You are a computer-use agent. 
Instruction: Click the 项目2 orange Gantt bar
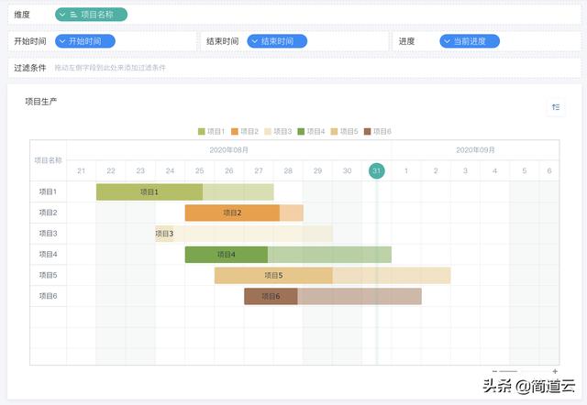(244, 213)
